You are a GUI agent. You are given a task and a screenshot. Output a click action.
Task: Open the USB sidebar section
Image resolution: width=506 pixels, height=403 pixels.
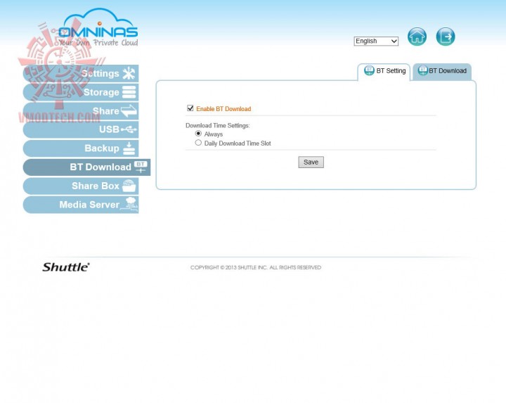[81, 129]
